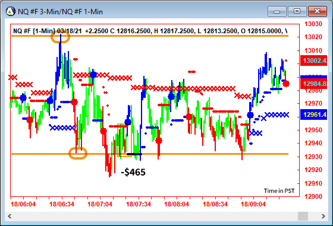Click the 18/07:34 time axis label
The height and width of the screenshot is (226, 333).
coord(139,205)
